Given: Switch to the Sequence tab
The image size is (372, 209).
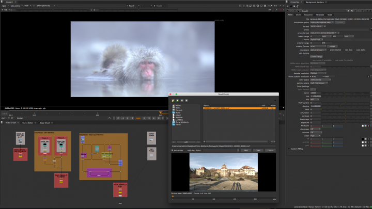Looking at the screenshot, I should click(x=308, y=14).
